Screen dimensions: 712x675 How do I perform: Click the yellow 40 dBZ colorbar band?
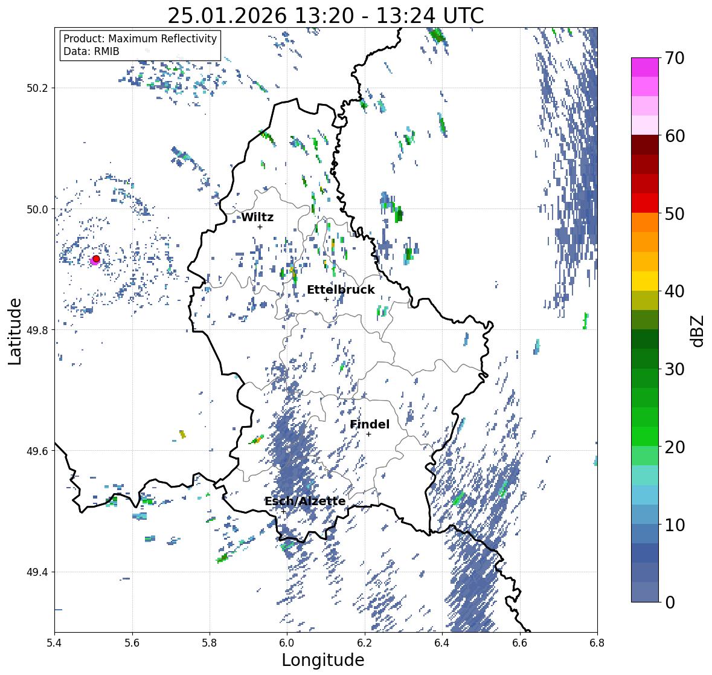pyautogui.click(x=645, y=281)
